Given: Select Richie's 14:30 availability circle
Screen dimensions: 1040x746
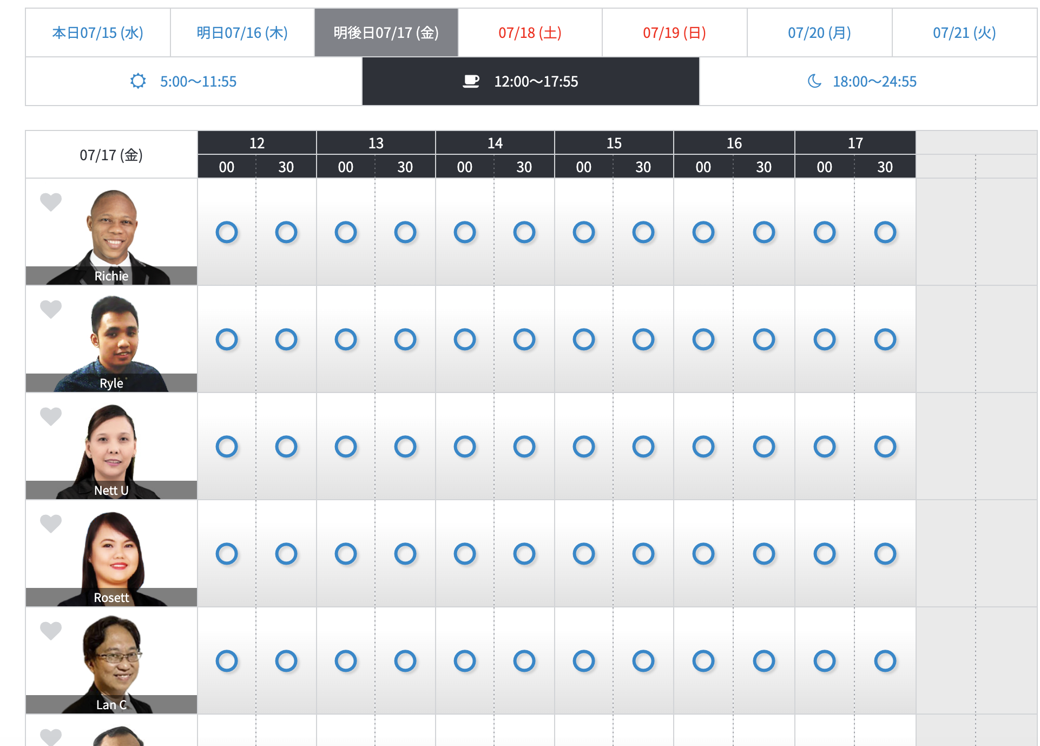Looking at the screenshot, I should tap(524, 232).
